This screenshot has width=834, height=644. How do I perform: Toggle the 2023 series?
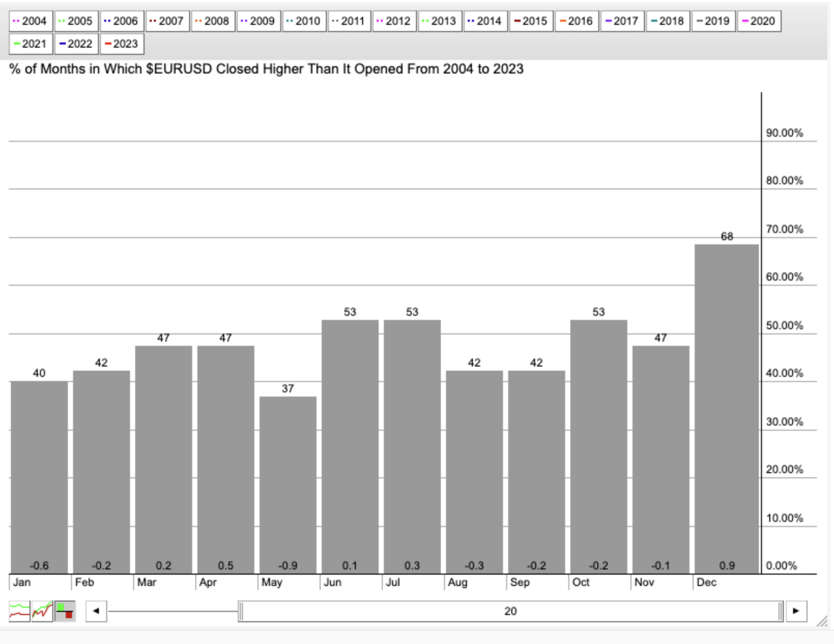[x=122, y=44]
